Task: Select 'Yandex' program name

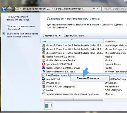Action: (x=49, y=90)
